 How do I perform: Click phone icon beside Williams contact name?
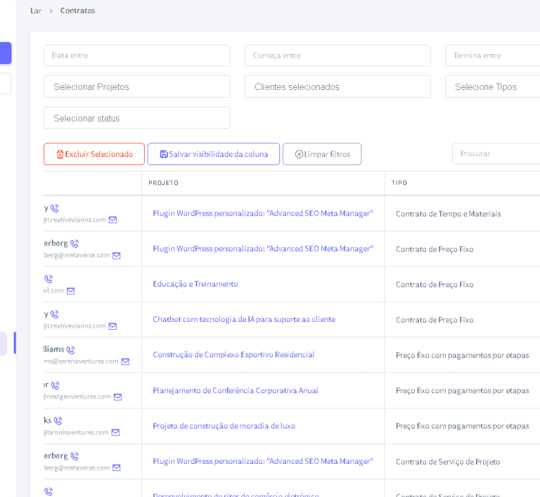pos(71,349)
